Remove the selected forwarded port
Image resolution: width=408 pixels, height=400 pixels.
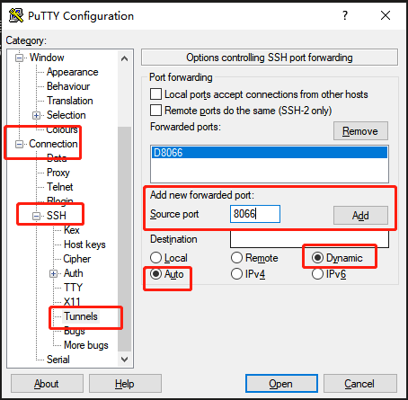coord(360,131)
